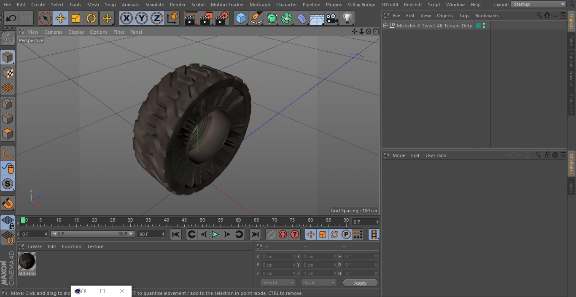576x297 pixels.
Task: Toggle the magnet Snap settings icon
Action: 8,203
